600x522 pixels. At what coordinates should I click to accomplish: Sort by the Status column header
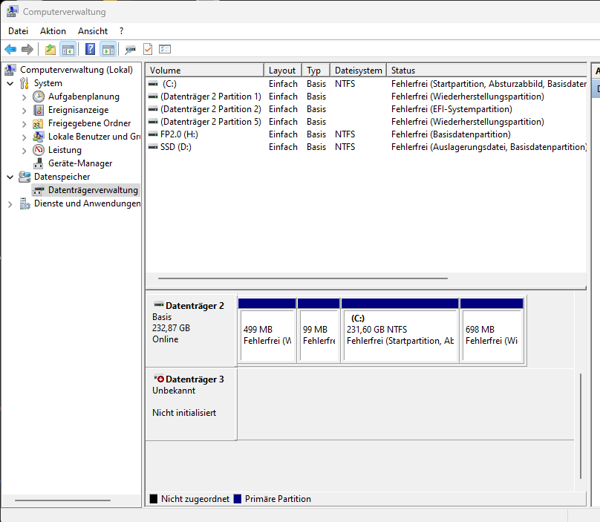[x=486, y=71]
